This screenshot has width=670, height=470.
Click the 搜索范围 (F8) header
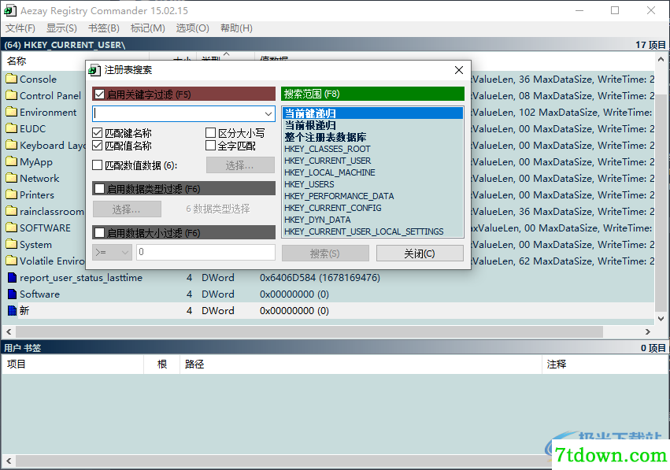coord(372,94)
